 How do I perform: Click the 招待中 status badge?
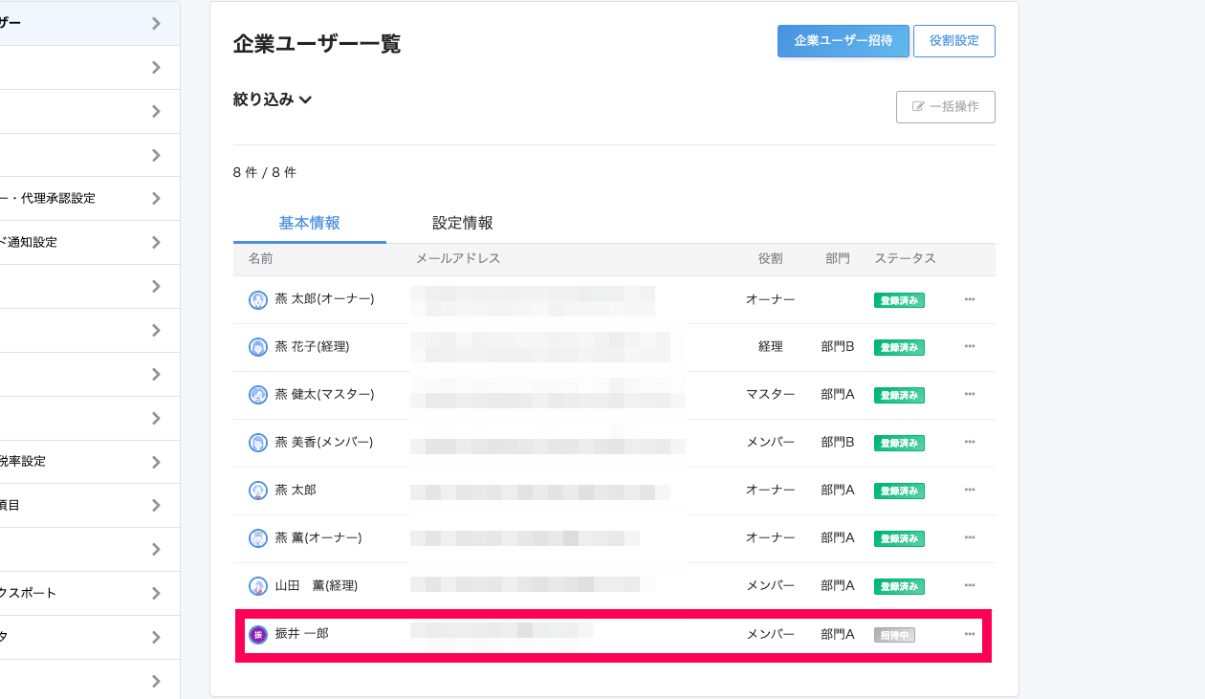[894, 635]
